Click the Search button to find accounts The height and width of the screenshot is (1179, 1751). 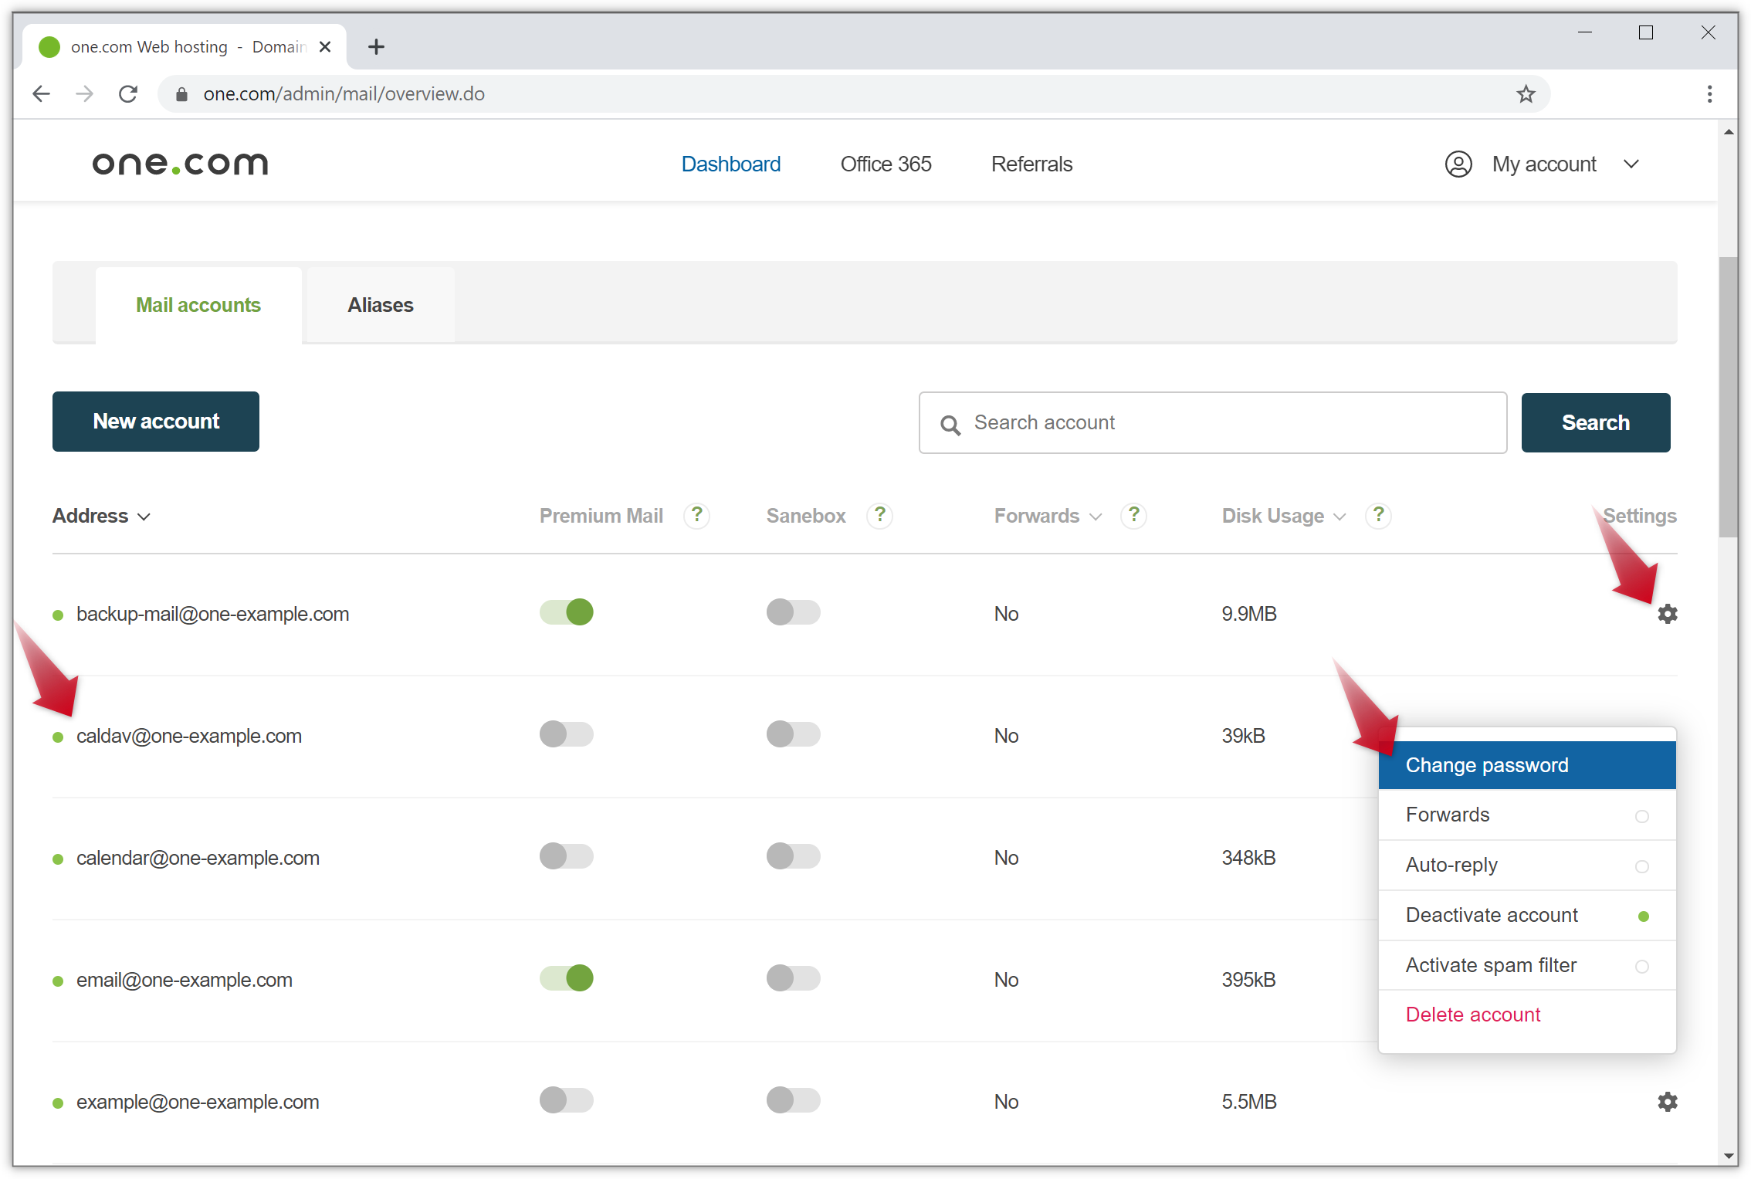pos(1596,422)
